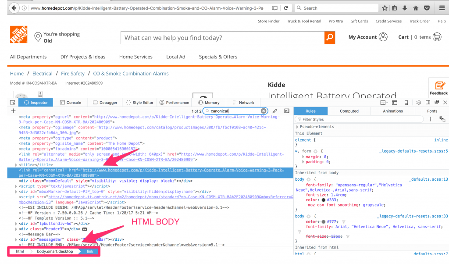Reload the current page
Viewport: 449px width, 264px height.
[x=286, y=8]
